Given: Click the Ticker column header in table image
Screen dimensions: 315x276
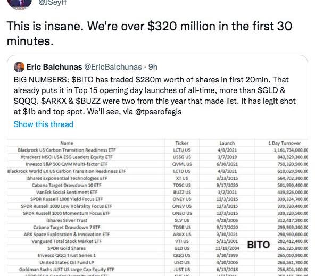Looking at the screenshot, I should (182, 143).
